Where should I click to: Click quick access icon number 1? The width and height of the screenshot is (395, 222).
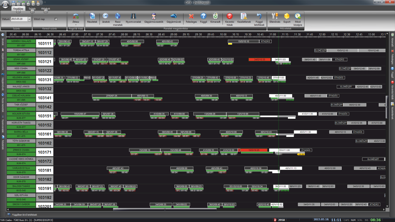coord(13,4)
